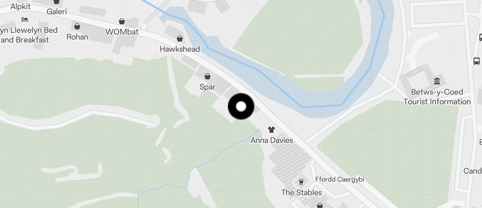Select the Galeri shopping icon
482x208 pixels.
[57, 2]
